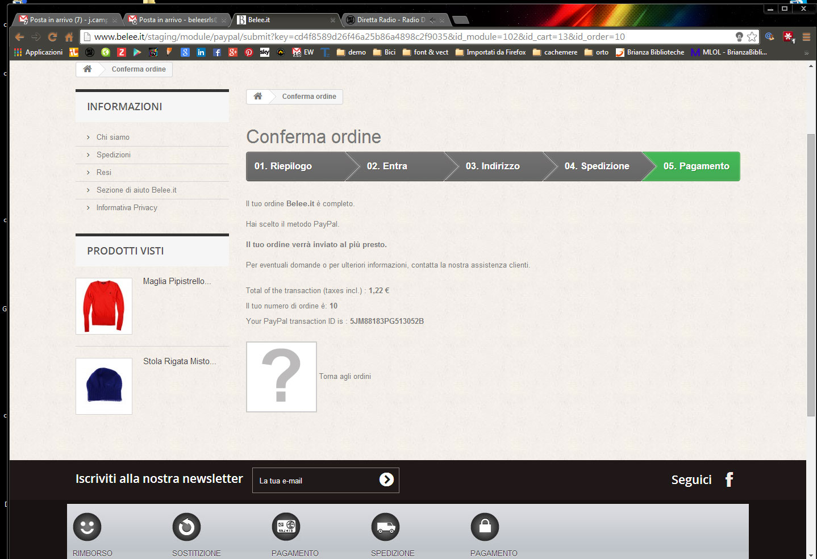Screen dimensions: 817x559
Task: Open the Bici bookmarks folder
Action: pos(384,52)
